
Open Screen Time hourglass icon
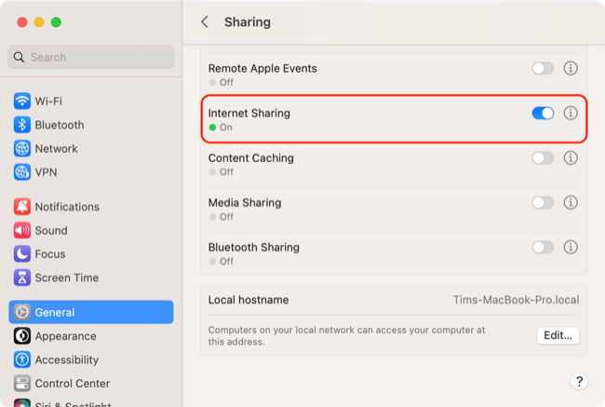tap(22, 278)
